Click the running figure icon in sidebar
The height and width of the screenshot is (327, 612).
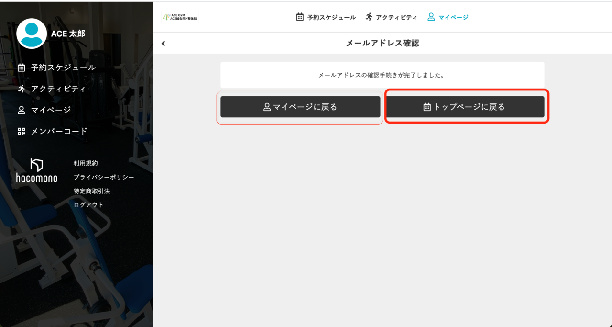21,89
